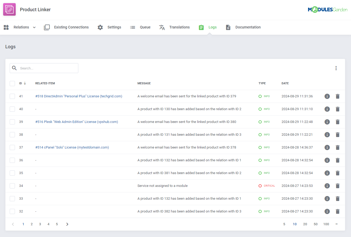
Task: View info details for log 38
Action: click(x=327, y=135)
